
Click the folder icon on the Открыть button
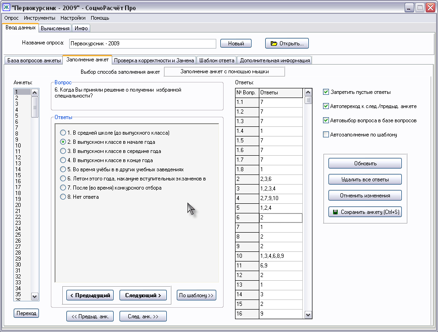(274, 44)
